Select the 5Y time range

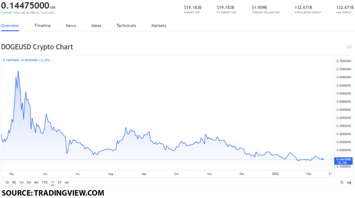[x=60, y=182]
